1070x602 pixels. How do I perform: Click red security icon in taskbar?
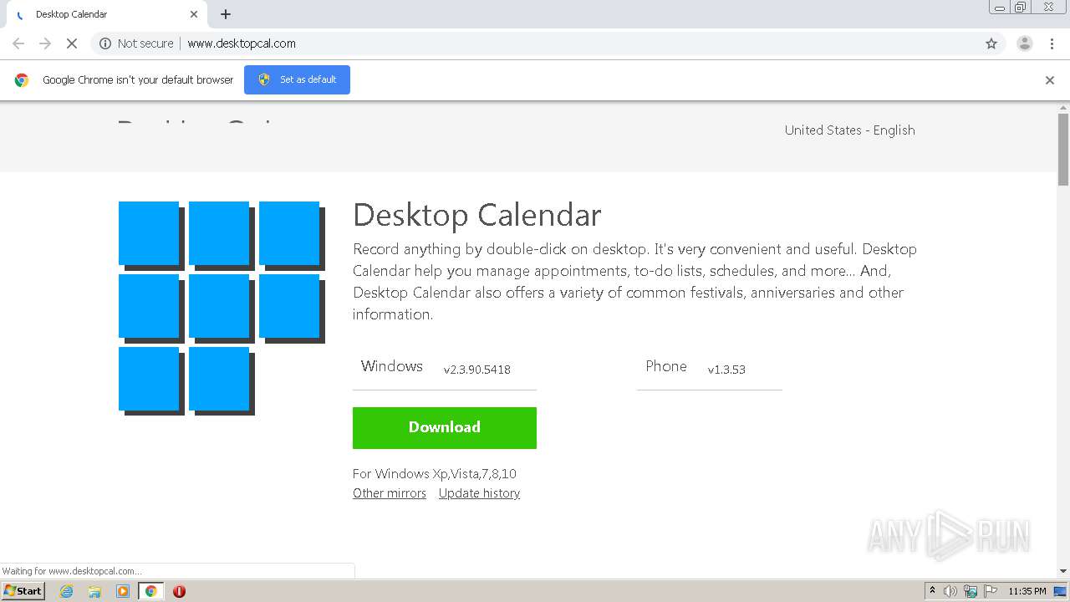pyautogui.click(x=179, y=591)
